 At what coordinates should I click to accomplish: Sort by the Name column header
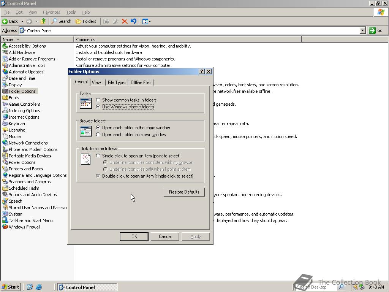(37, 39)
